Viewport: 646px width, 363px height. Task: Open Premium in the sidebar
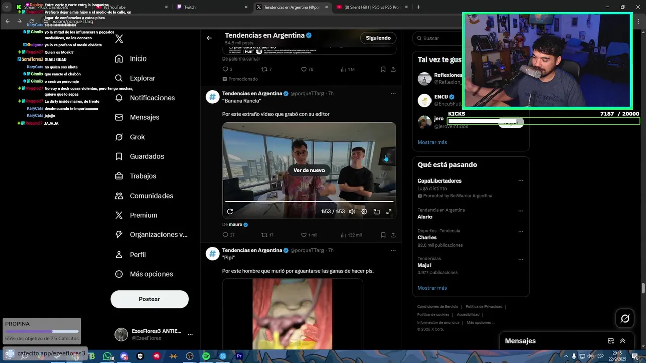click(136, 215)
